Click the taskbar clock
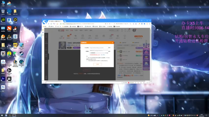The height and width of the screenshot is (117, 209). click(x=201, y=115)
